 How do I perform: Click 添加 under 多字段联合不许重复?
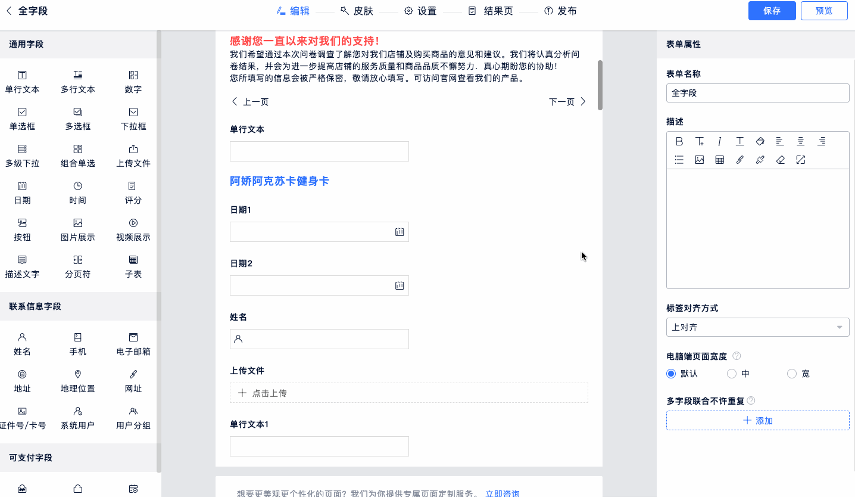[757, 421]
